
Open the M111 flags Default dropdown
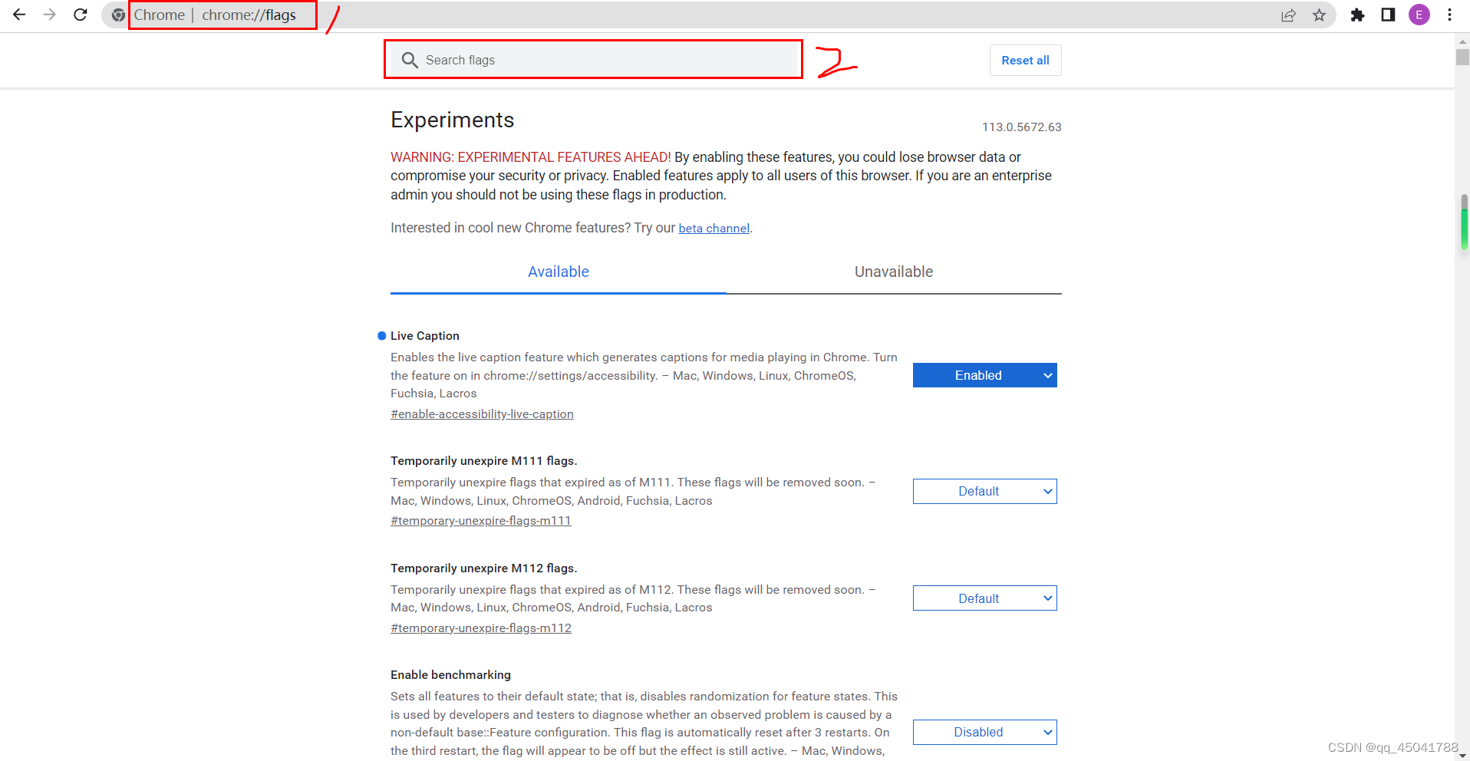coord(984,491)
